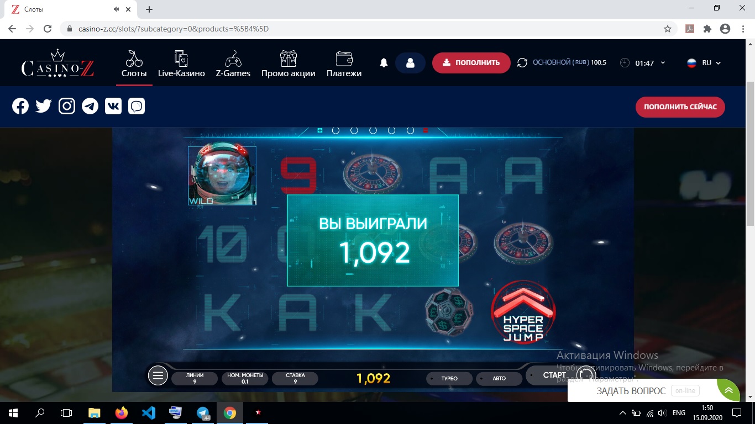
Task: Click the Hyper Space Jump symbol
Action: (523, 311)
